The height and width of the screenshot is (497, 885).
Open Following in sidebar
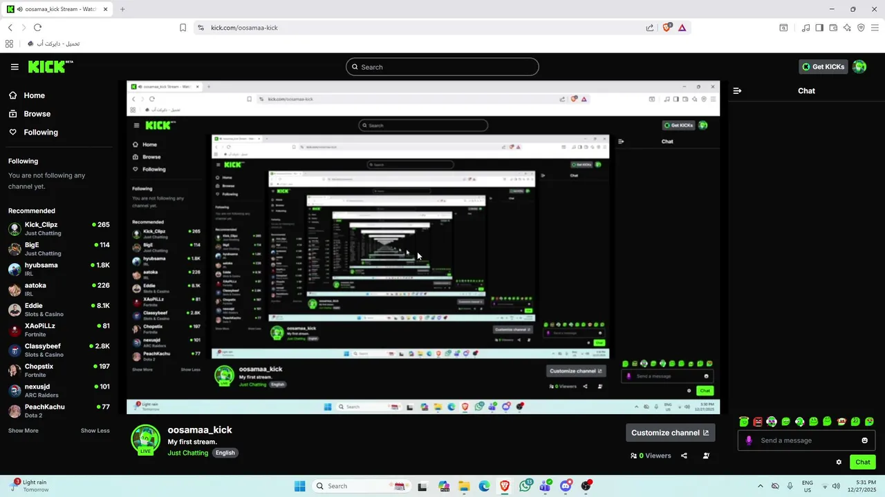(32, 133)
